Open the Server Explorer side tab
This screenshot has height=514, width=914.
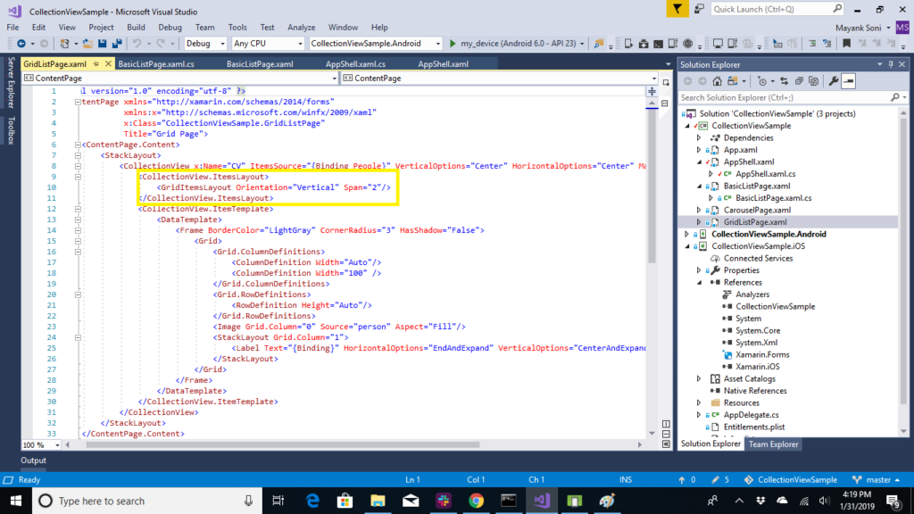click(11, 83)
